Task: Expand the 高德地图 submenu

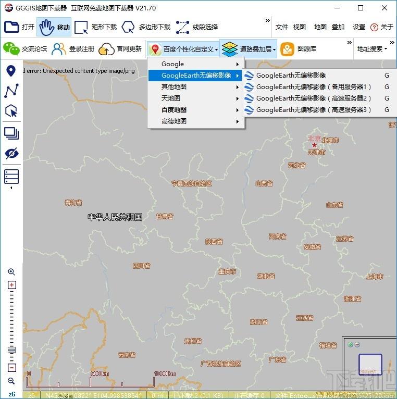Action: (196, 121)
